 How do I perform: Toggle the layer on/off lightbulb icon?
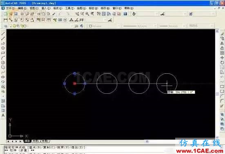11,26
